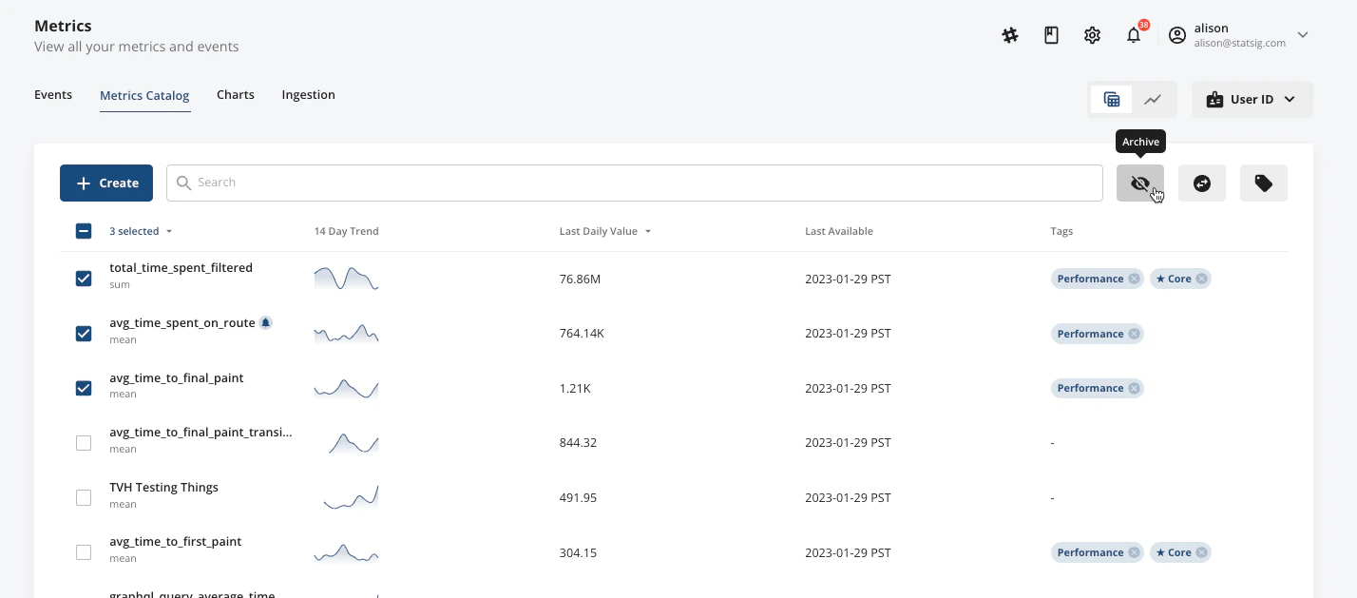The width and height of the screenshot is (1357, 598).
Task: Uncheck the avg_time_to_final_paint checkbox
Action: [x=84, y=388]
